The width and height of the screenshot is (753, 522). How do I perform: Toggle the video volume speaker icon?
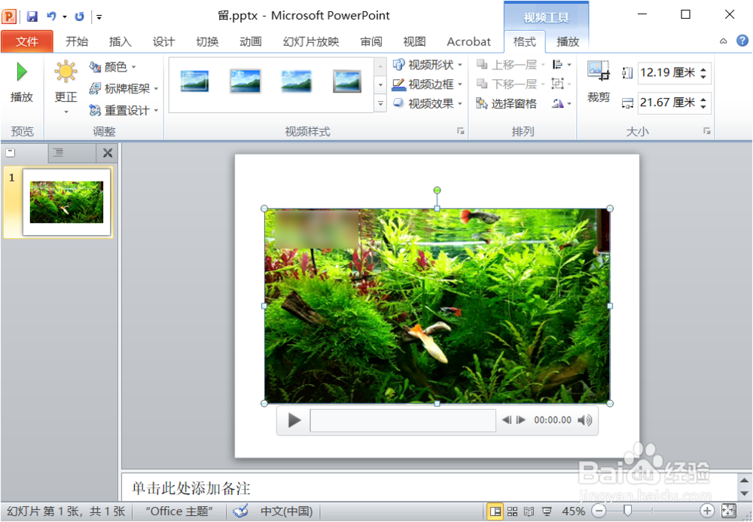coord(584,420)
